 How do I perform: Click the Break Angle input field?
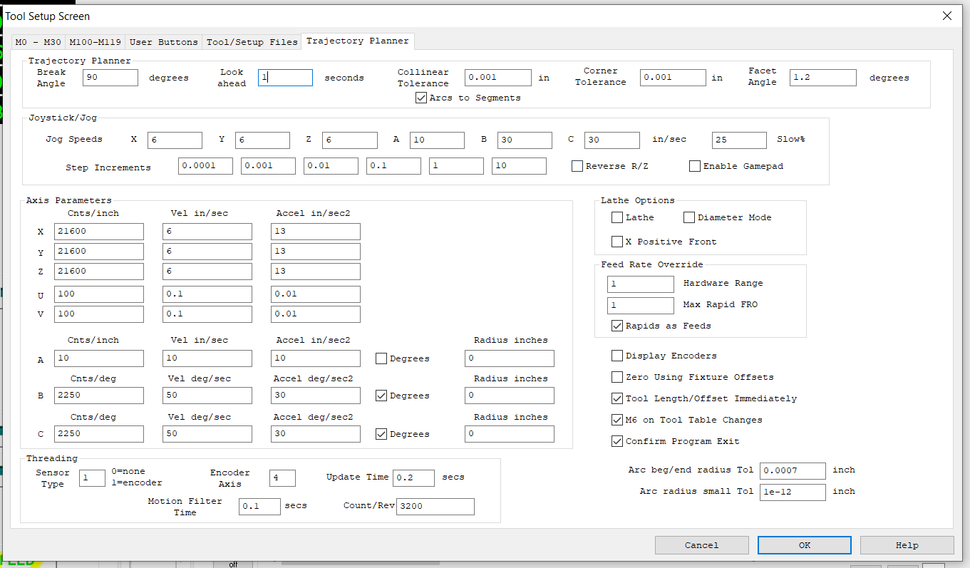point(110,78)
